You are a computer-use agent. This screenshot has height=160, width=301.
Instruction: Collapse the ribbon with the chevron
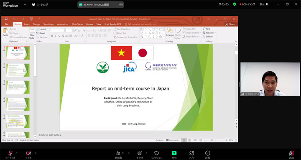click(236, 41)
